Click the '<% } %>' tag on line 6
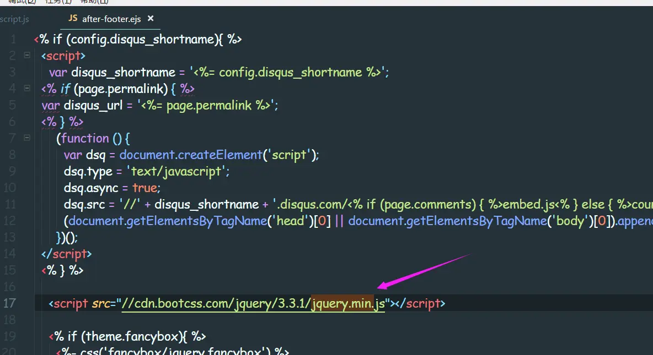 tap(62, 122)
